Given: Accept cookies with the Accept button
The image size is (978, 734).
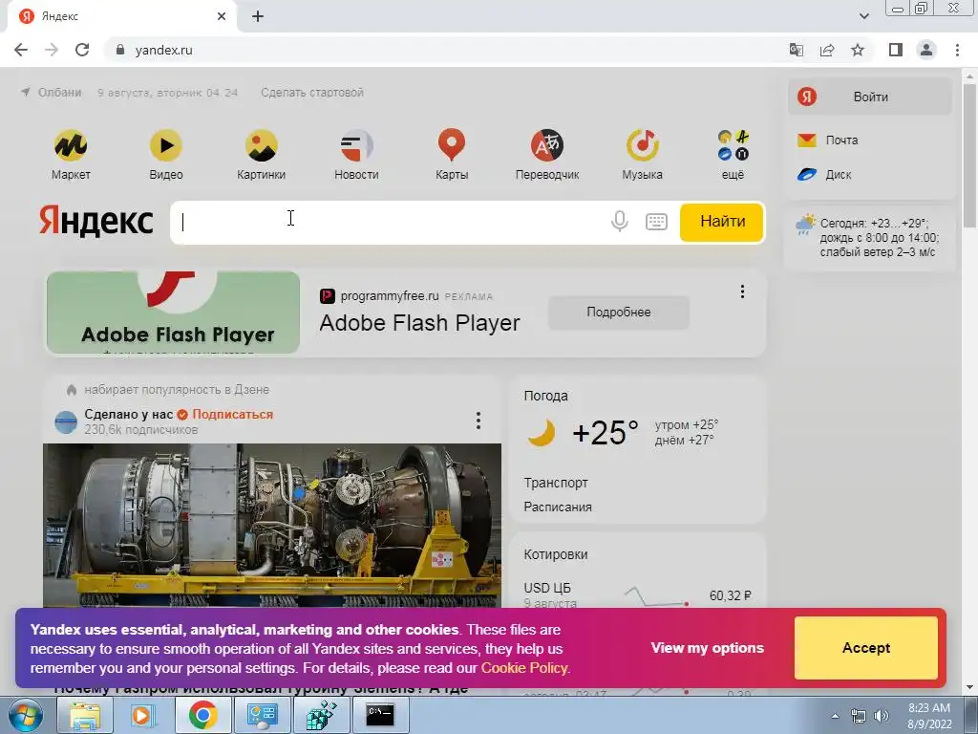Looking at the screenshot, I should point(865,648).
